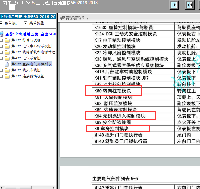Click the right-arrow panel icon in top toolbar
The height and width of the screenshot is (189, 200).
coord(174,5)
